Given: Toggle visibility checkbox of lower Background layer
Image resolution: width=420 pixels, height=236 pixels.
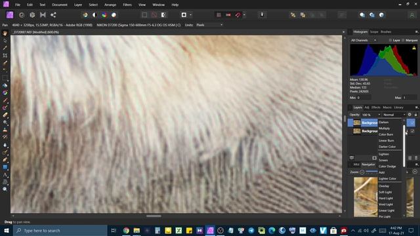Looking at the screenshot, I should pos(413,131).
